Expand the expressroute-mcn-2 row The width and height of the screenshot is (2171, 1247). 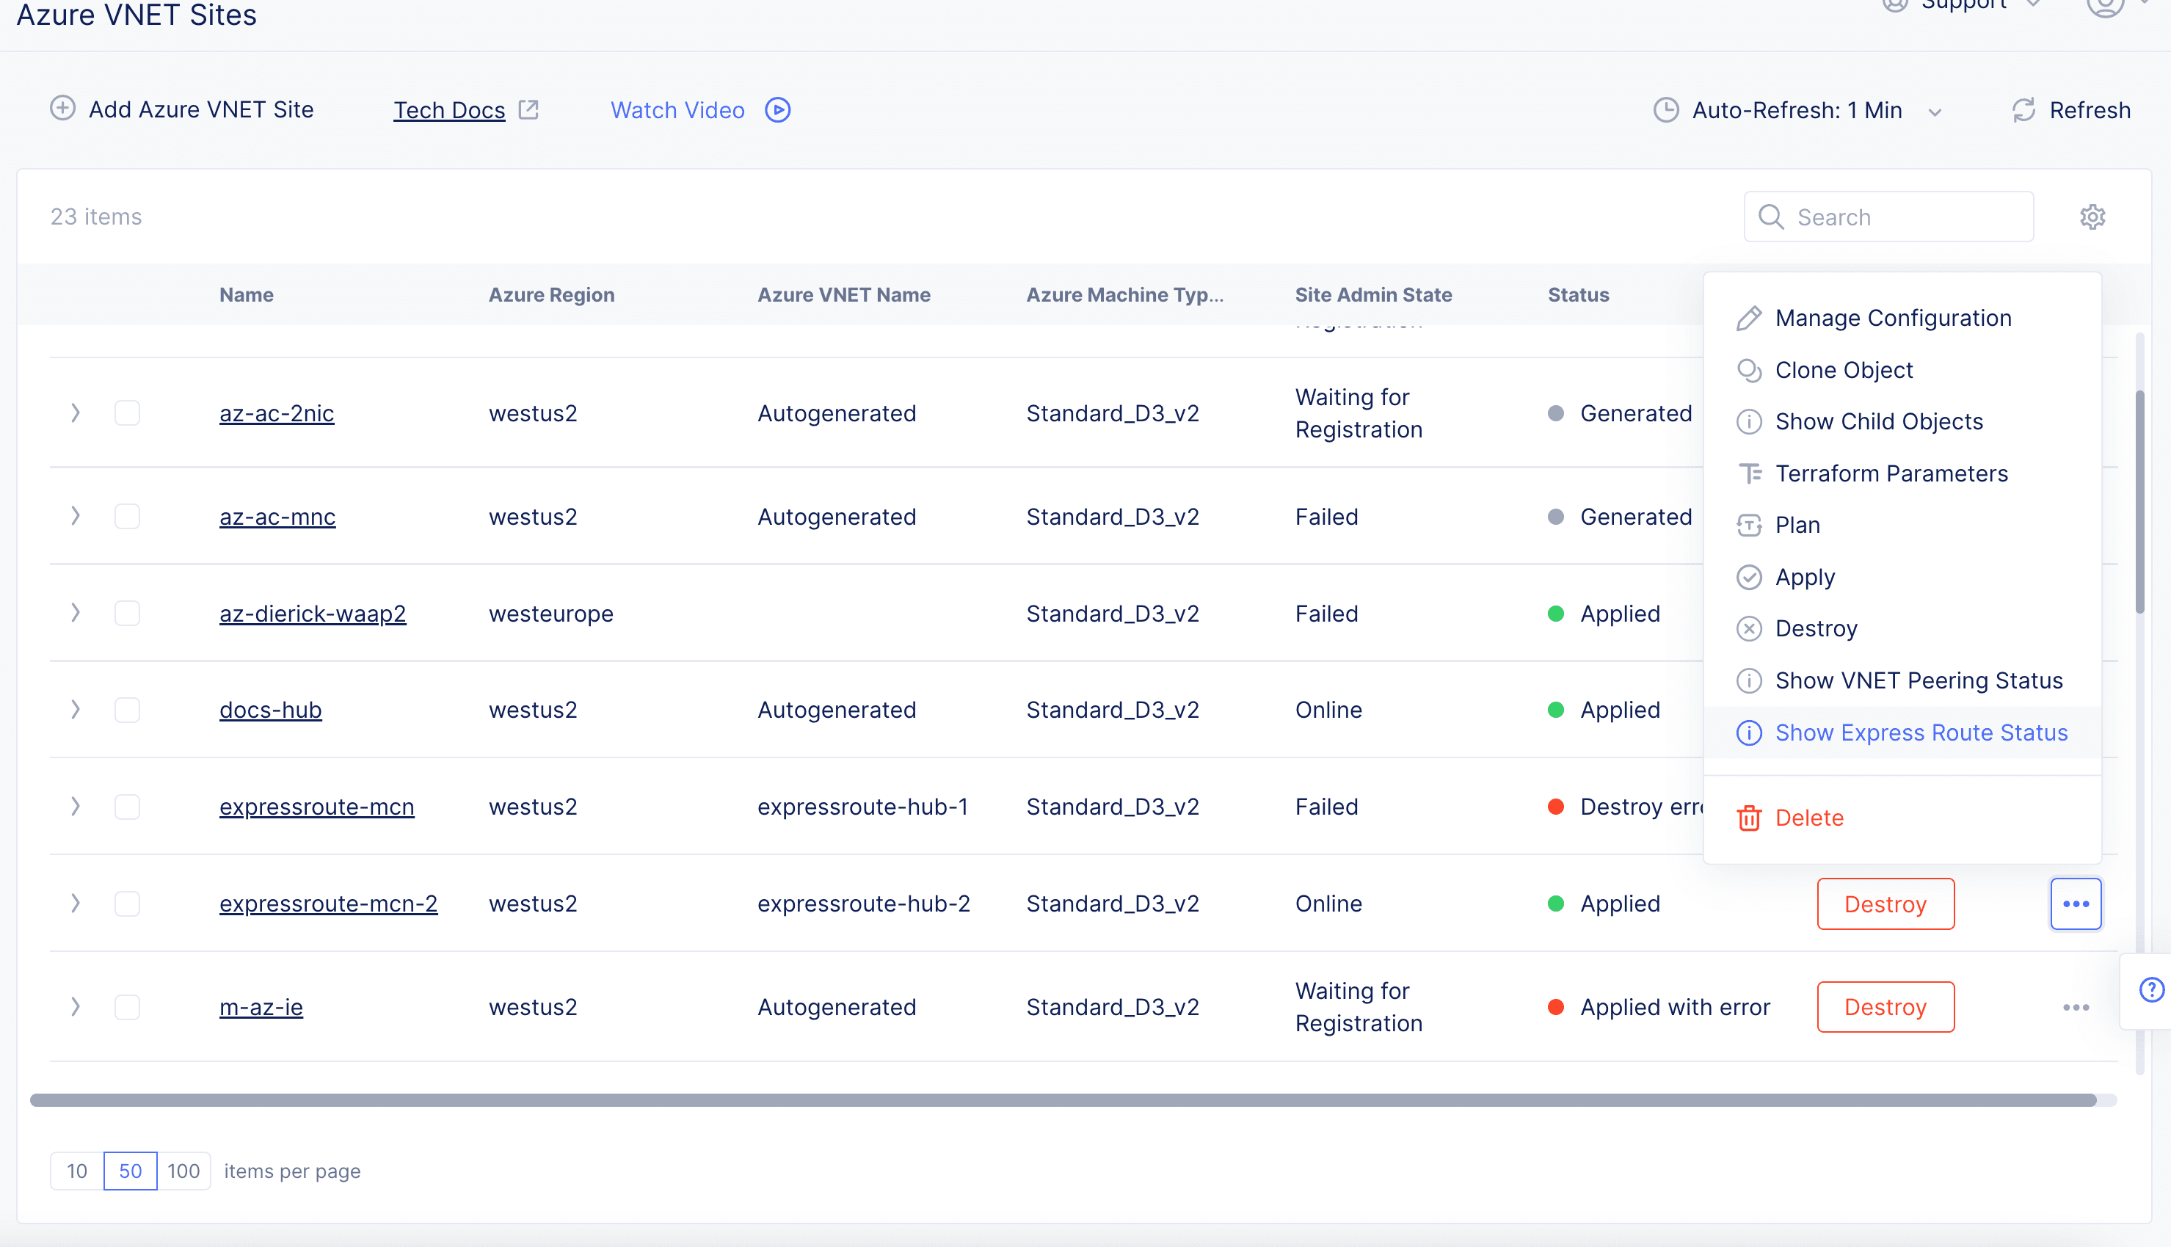click(x=76, y=904)
